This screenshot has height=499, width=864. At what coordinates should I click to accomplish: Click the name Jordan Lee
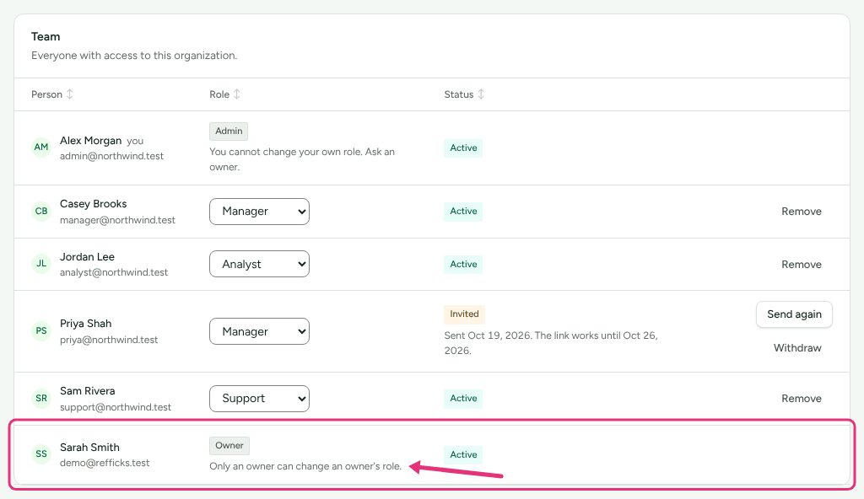87,256
